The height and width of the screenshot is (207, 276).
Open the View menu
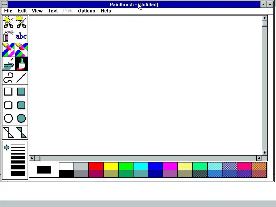[x=37, y=11]
